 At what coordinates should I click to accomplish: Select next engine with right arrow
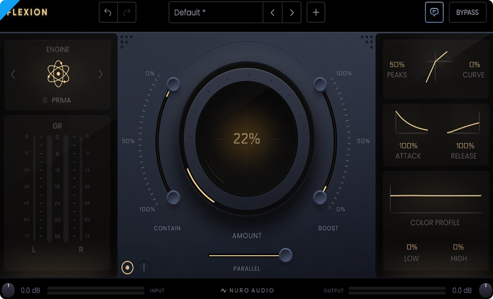(100, 75)
